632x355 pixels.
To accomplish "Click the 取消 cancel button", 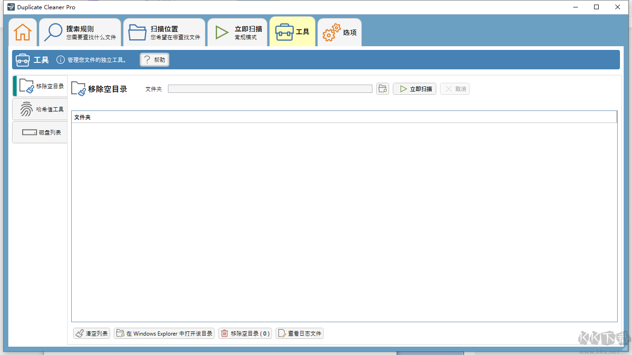I will coord(455,89).
